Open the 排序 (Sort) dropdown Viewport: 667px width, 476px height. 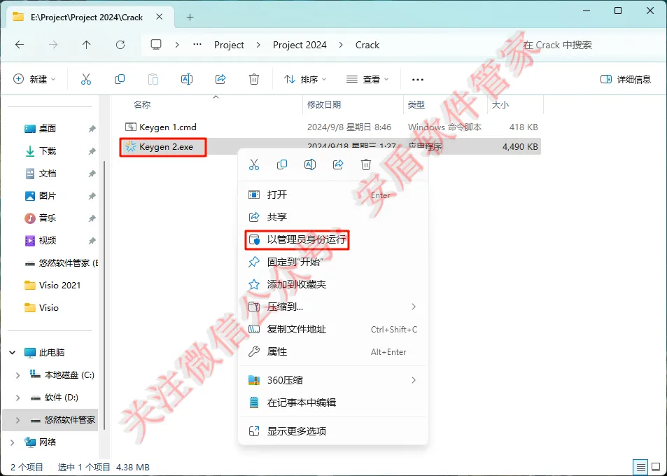coord(305,79)
